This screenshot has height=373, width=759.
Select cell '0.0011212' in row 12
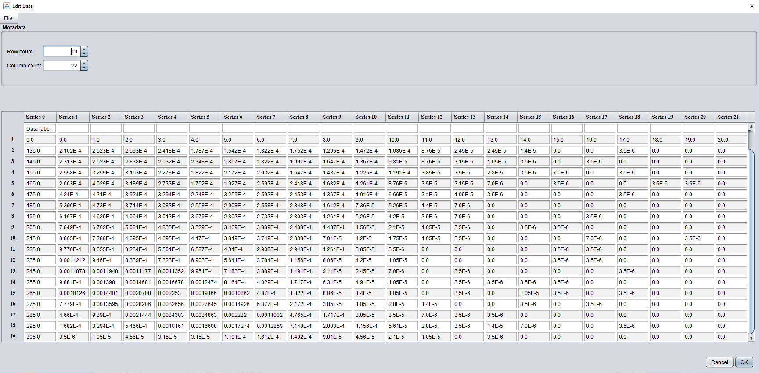click(x=73, y=260)
